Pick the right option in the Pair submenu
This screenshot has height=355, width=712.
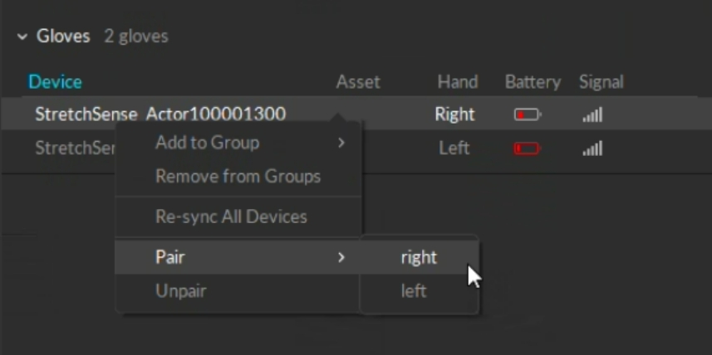[418, 258]
